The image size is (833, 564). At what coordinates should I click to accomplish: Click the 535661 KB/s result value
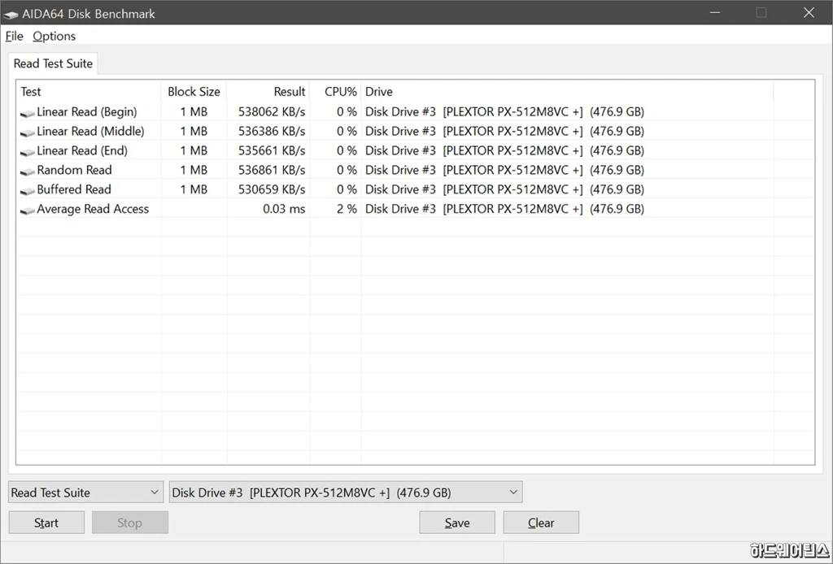click(272, 150)
